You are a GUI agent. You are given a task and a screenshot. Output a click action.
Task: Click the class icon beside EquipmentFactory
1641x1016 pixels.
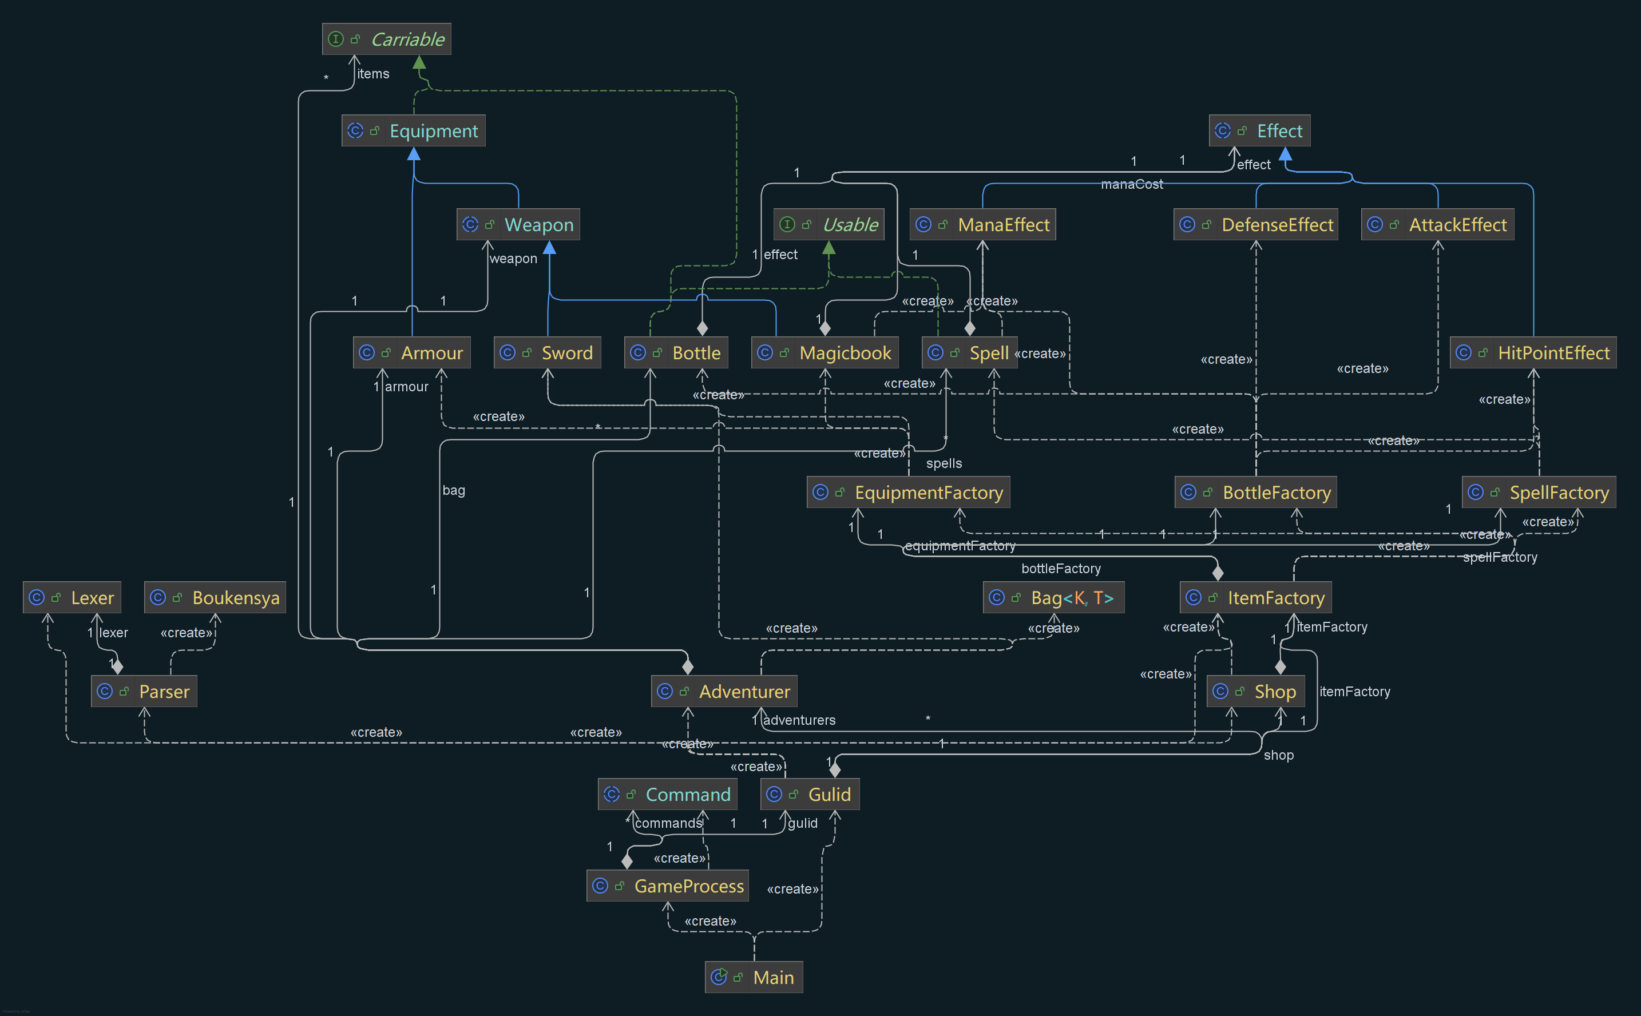tap(822, 492)
